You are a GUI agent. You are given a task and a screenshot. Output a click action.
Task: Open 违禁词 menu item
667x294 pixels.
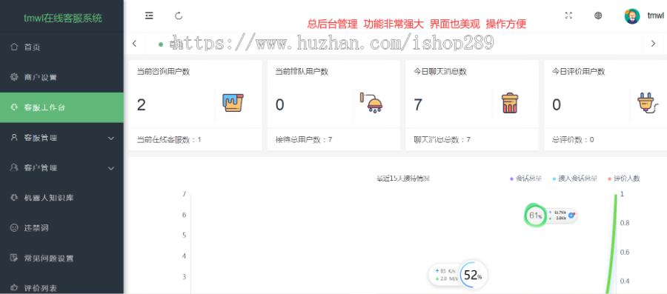62,228
